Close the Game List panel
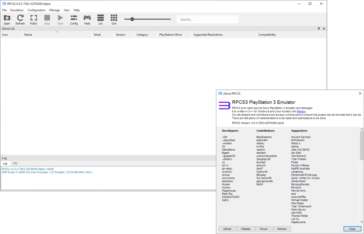Viewport: 364px width, 234px height. pos(324,28)
